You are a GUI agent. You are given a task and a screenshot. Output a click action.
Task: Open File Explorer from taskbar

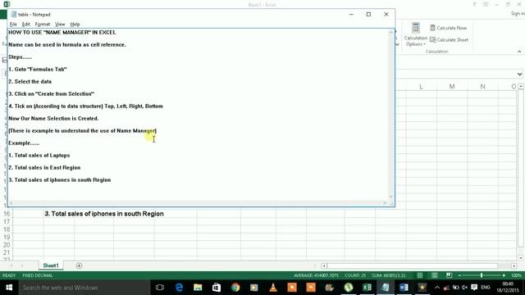point(198,288)
